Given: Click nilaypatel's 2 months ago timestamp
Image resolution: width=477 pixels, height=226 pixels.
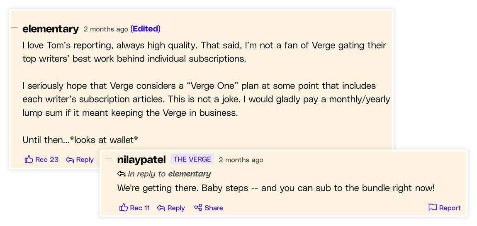Looking at the screenshot, I should point(241,160).
